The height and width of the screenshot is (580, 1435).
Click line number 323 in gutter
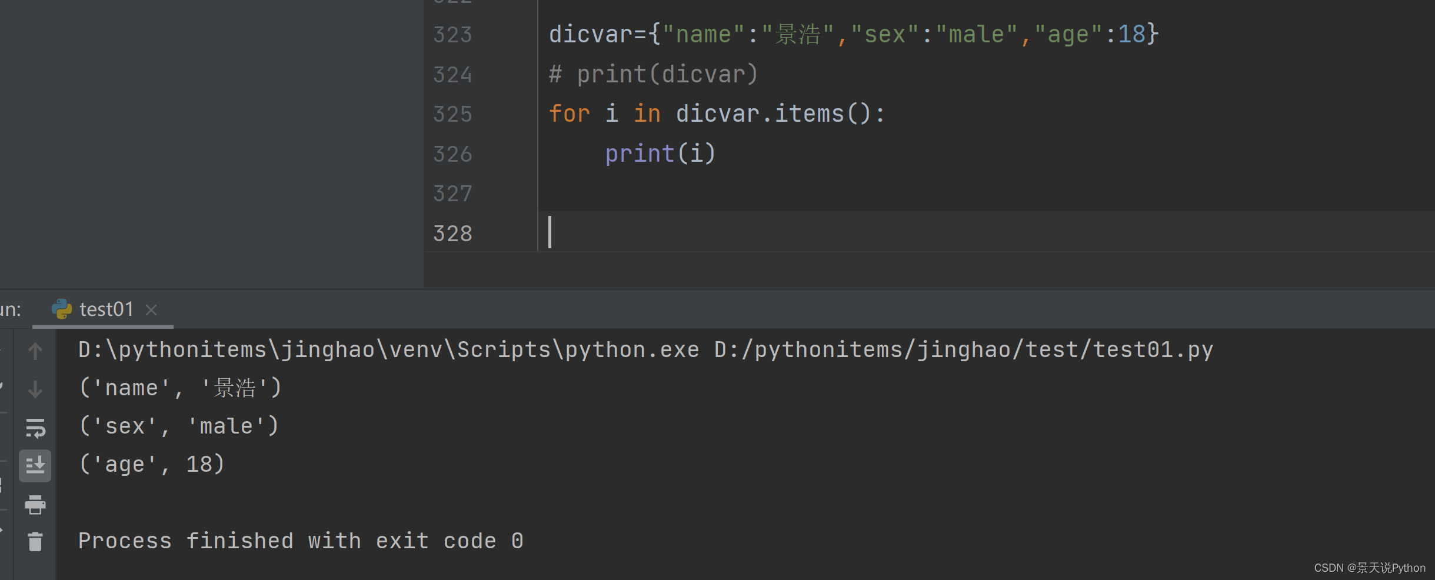pyautogui.click(x=452, y=35)
